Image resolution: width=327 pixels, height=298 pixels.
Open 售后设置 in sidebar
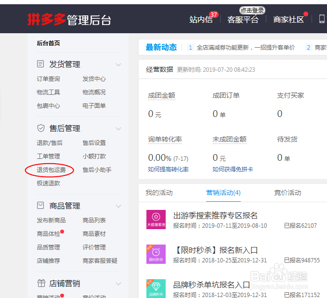point(94,143)
